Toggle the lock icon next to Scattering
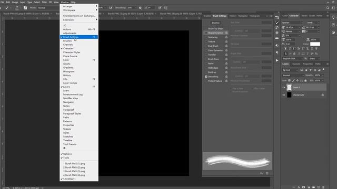This screenshot has height=189, width=337. tap(226, 37)
